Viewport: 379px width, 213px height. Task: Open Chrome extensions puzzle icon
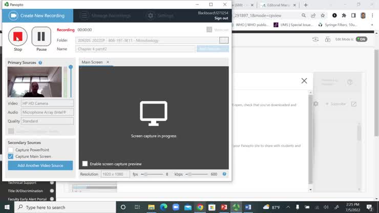click(344, 15)
